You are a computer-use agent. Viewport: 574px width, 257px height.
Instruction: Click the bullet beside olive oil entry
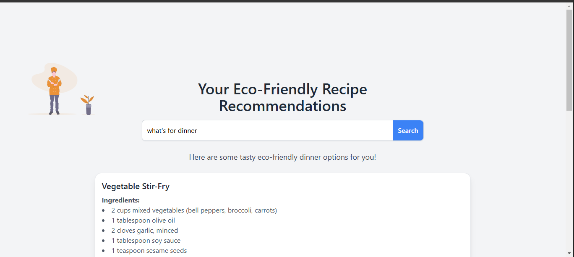(x=104, y=220)
